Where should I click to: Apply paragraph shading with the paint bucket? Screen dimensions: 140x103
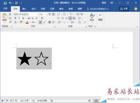[59, 22]
